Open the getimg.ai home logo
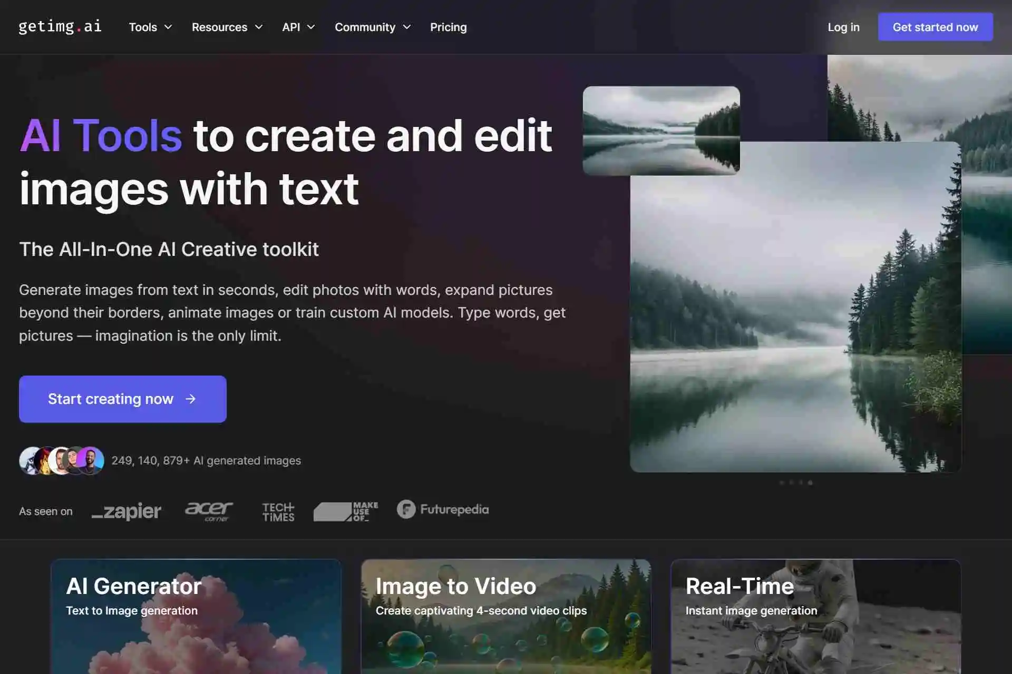This screenshot has width=1012, height=674. tap(60, 27)
